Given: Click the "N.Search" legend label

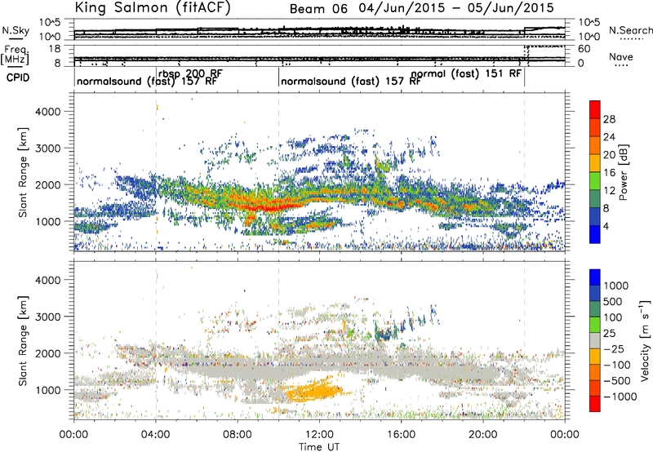Looking at the screenshot, I should (630, 30).
